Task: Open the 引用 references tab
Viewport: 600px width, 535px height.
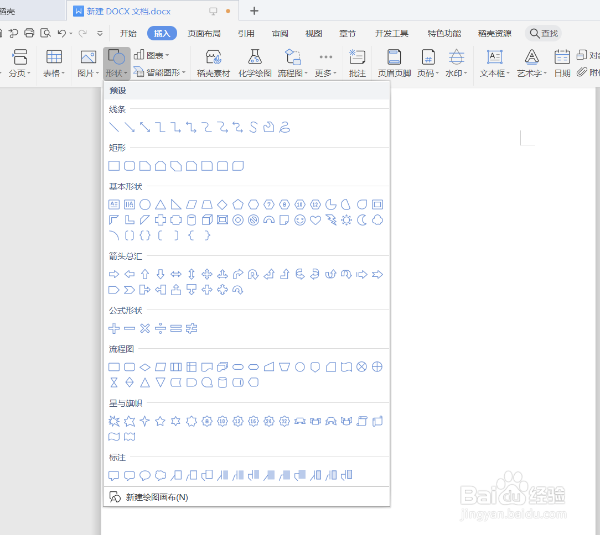Action: pos(246,33)
